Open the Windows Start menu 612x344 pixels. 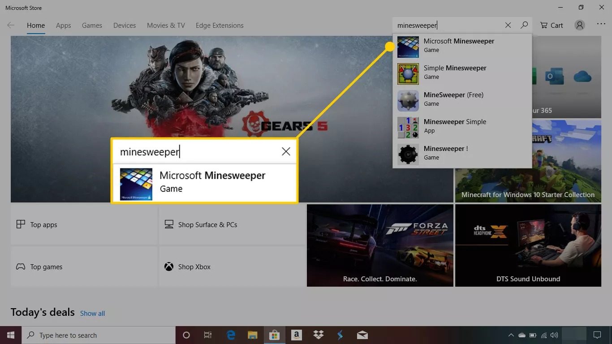(11, 335)
